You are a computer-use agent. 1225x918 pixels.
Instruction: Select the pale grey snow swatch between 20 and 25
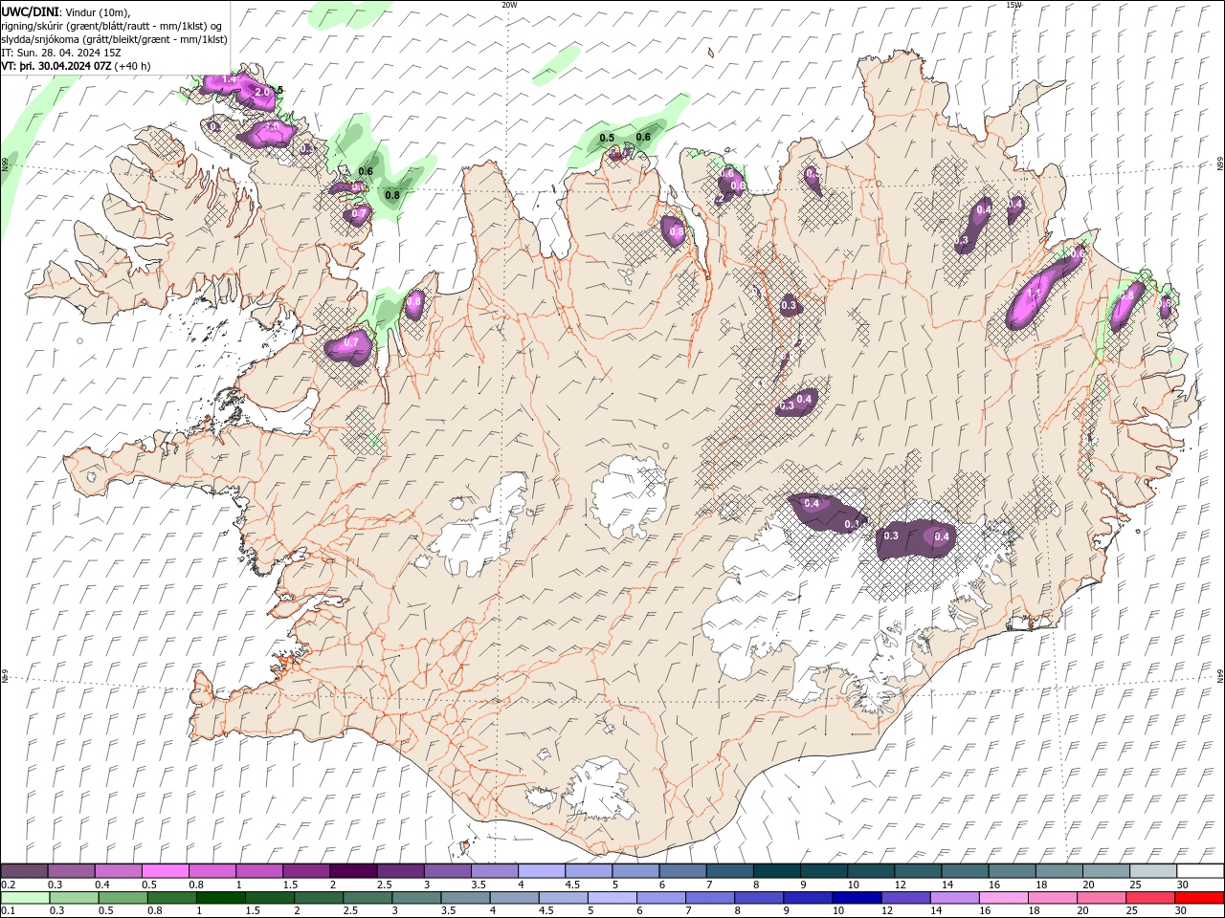coord(1106,871)
